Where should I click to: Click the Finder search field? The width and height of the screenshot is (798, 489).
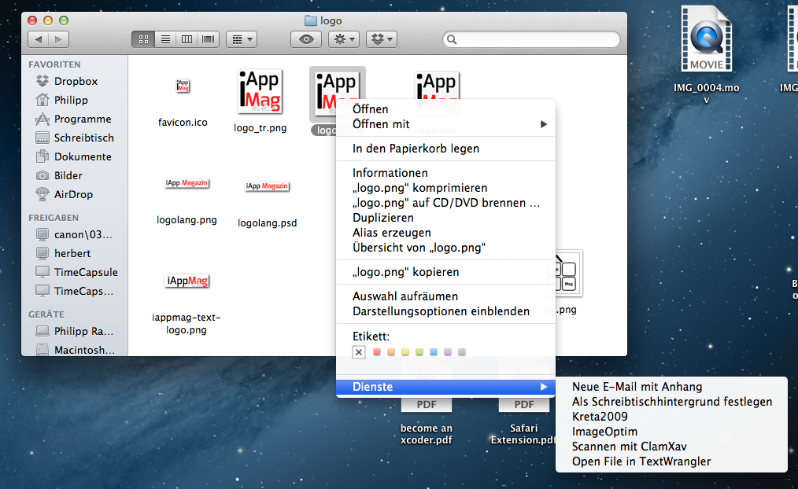click(531, 39)
